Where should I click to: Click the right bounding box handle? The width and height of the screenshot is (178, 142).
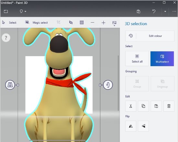(x=100, y=85)
